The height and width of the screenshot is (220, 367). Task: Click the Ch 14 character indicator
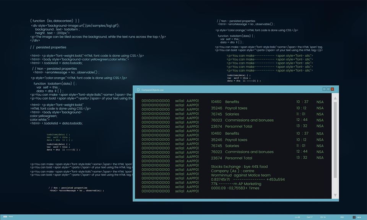click(x=323, y=217)
